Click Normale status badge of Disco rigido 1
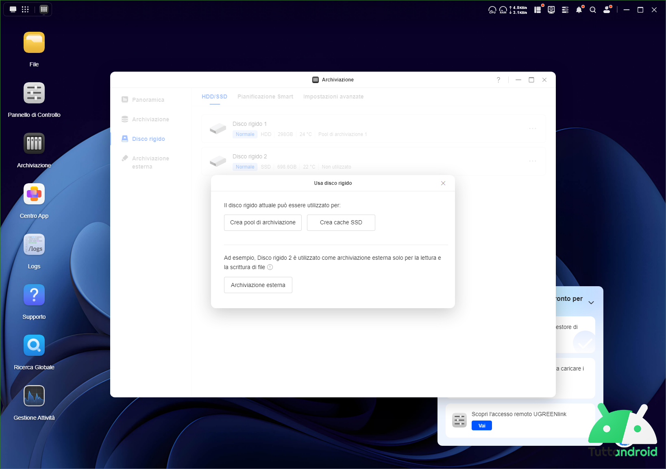 [245, 134]
